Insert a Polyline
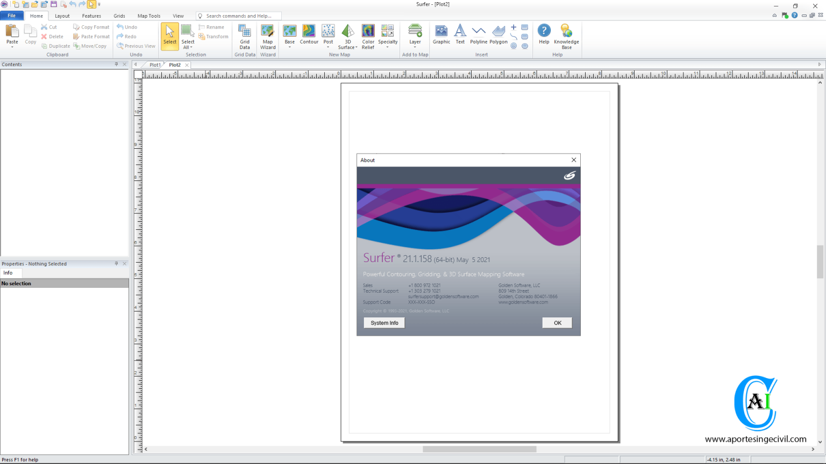The image size is (826, 464). coord(478,33)
